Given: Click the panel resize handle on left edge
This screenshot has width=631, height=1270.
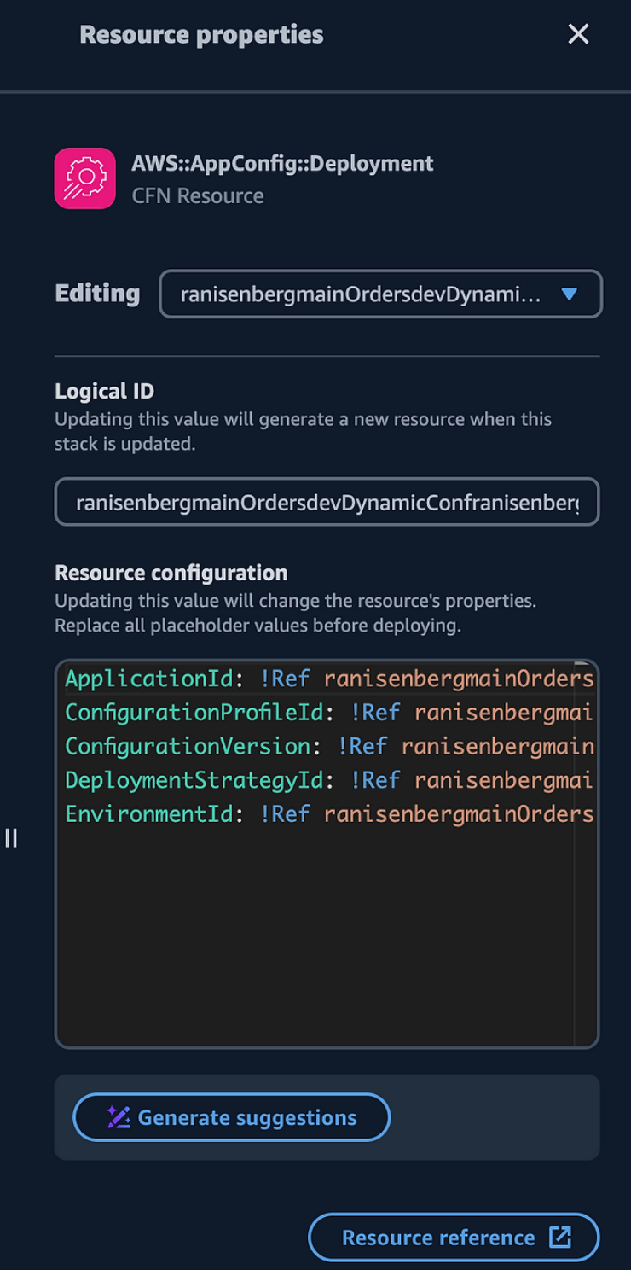Looking at the screenshot, I should click(11, 837).
